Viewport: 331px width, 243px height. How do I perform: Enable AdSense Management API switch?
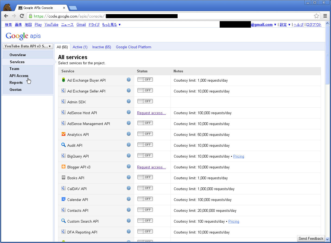145,123
